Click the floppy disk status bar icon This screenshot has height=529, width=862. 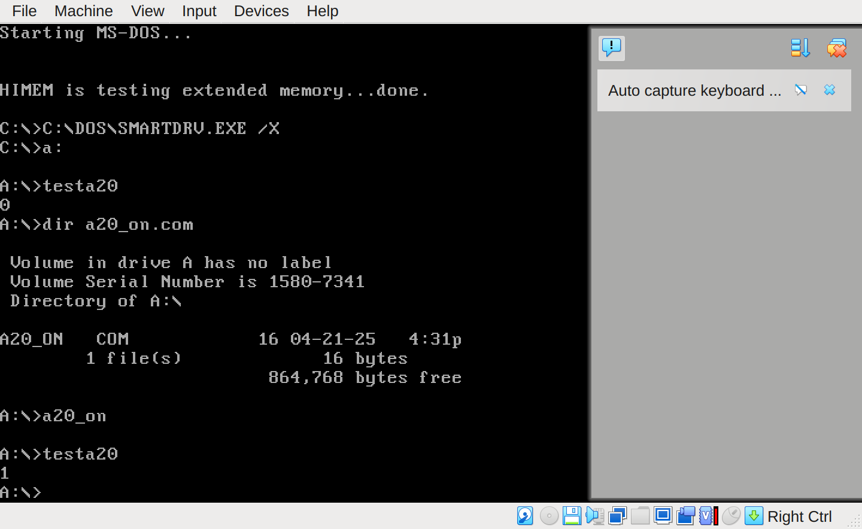[x=572, y=516]
